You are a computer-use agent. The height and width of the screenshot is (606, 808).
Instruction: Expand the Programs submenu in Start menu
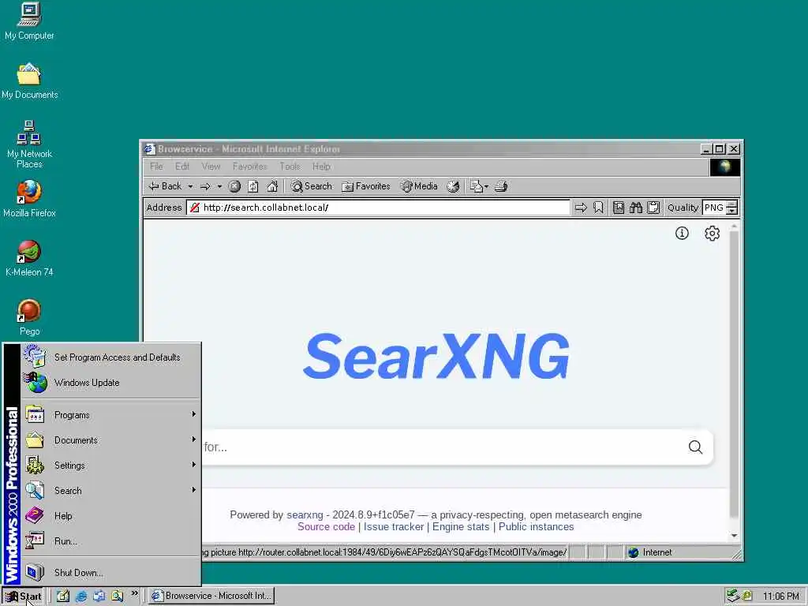point(111,415)
